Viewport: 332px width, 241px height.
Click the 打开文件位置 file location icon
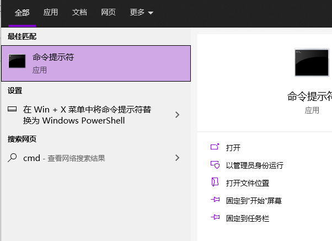215,183
